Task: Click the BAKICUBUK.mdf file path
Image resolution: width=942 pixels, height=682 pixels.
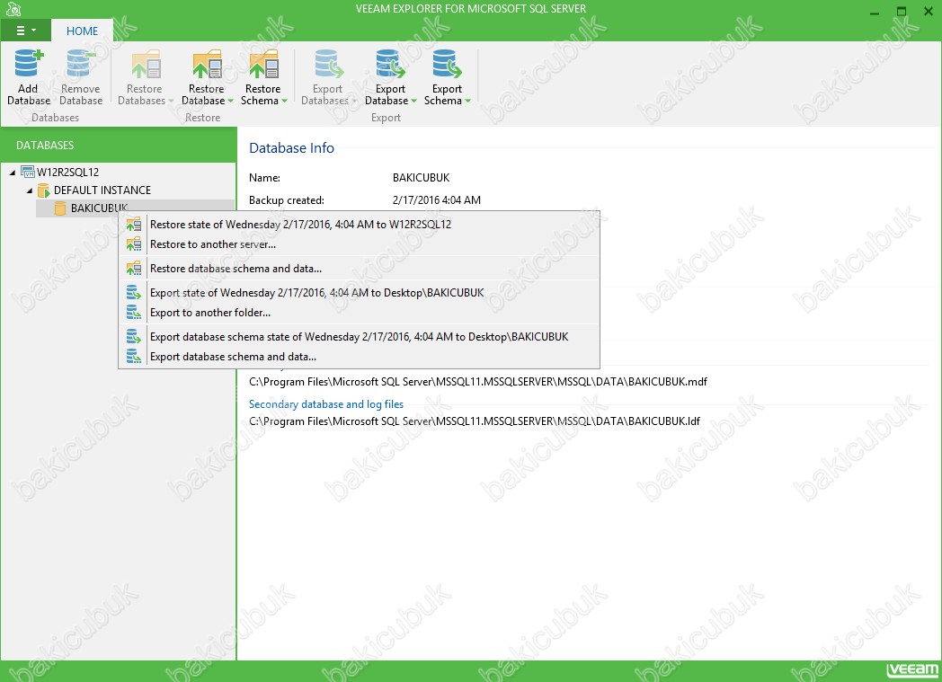Action: pyautogui.click(x=478, y=382)
